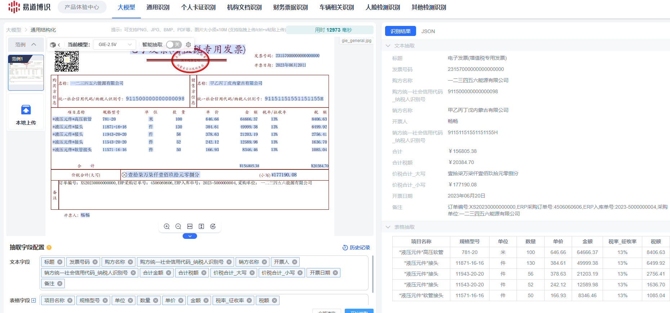Switch to the JSON results tab
The height and width of the screenshot is (313, 670).
428,31
